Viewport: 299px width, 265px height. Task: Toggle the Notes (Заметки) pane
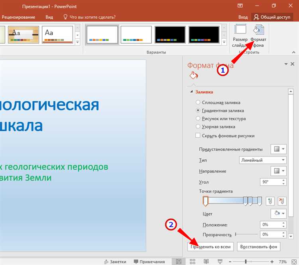tap(115, 261)
